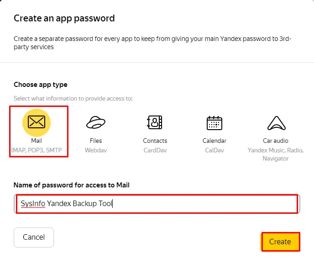This screenshot has height=262, width=314.
Task: Pick the Contacts address book icon
Action: pos(155,122)
